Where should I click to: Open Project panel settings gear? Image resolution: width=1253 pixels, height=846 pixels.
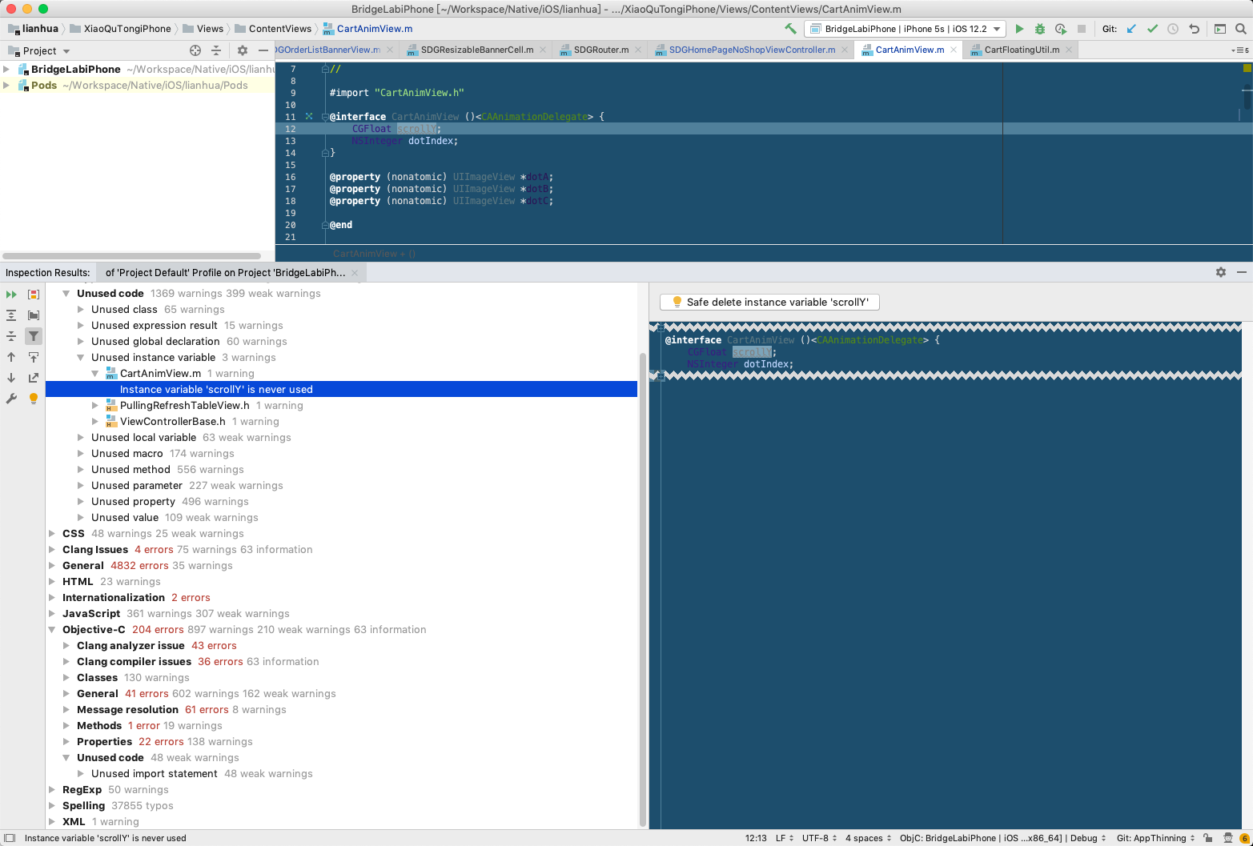pyautogui.click(x=243, y=50)
